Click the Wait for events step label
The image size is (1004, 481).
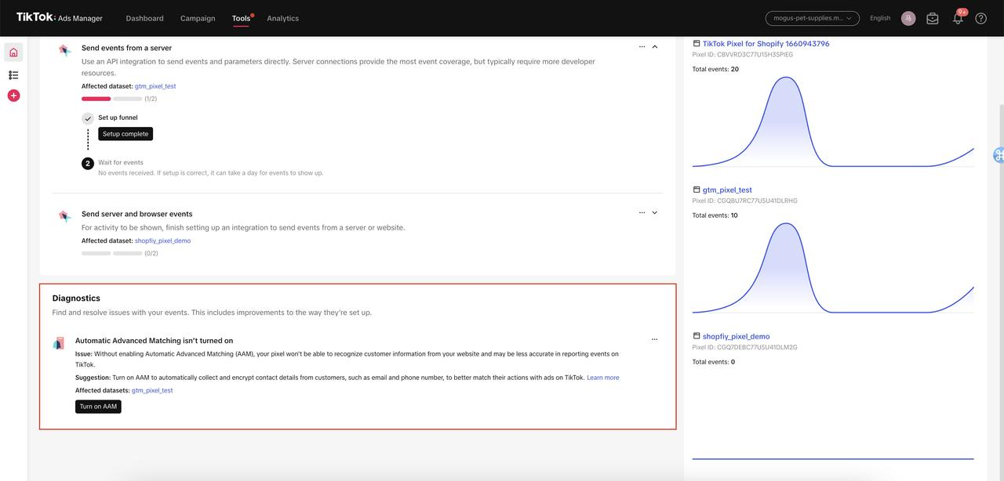tap(121, 163)
